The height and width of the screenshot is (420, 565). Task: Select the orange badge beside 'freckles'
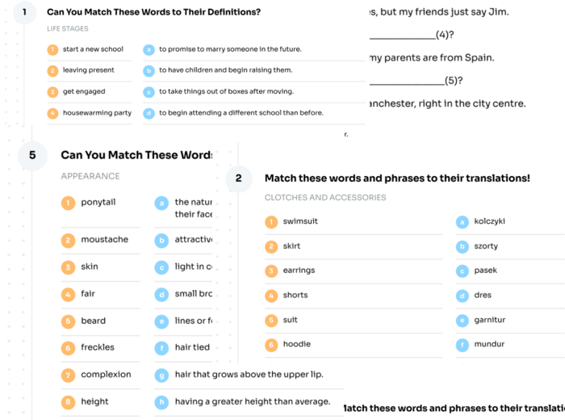69,348
